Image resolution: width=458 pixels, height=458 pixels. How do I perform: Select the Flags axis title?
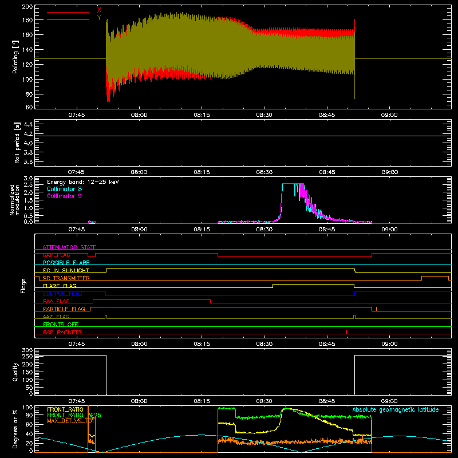(x=23, y=286)
